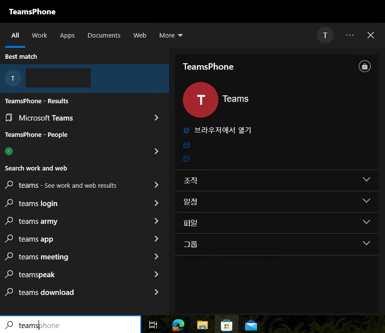
Task: Click search icon beside 'teams download'
Action: [9, 292]
